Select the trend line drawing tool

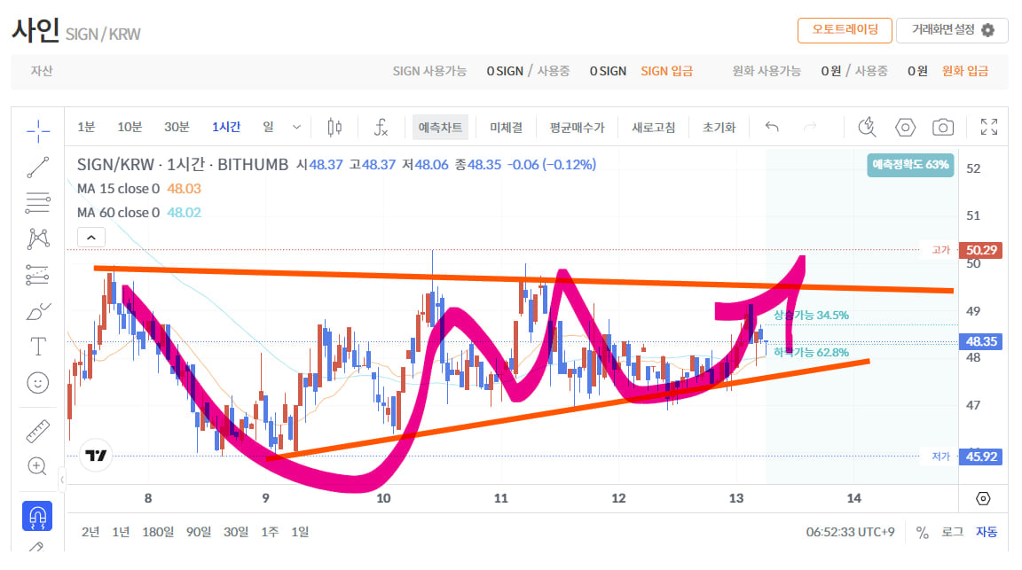pyautogui.click(x=38, y=167)
